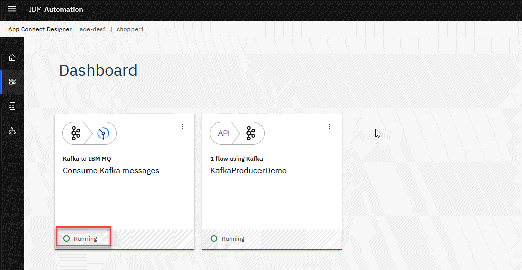Open options menu for KafkaProducerDemo card
522x270 pixels.
point(330,126)
